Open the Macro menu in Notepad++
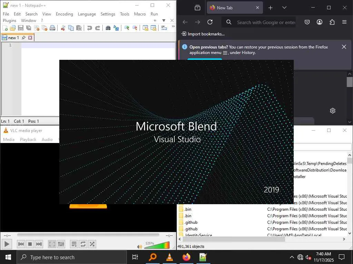 [x=140, y=14]
